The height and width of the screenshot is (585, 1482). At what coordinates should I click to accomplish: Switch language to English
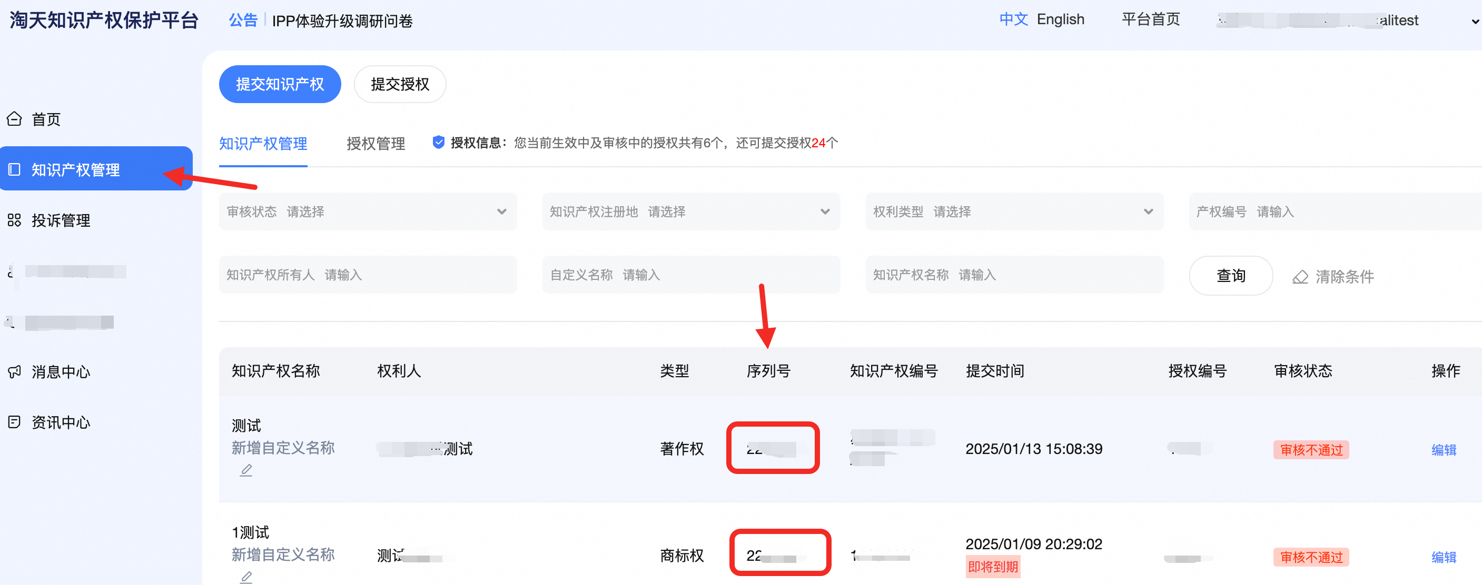(1060, 19)
